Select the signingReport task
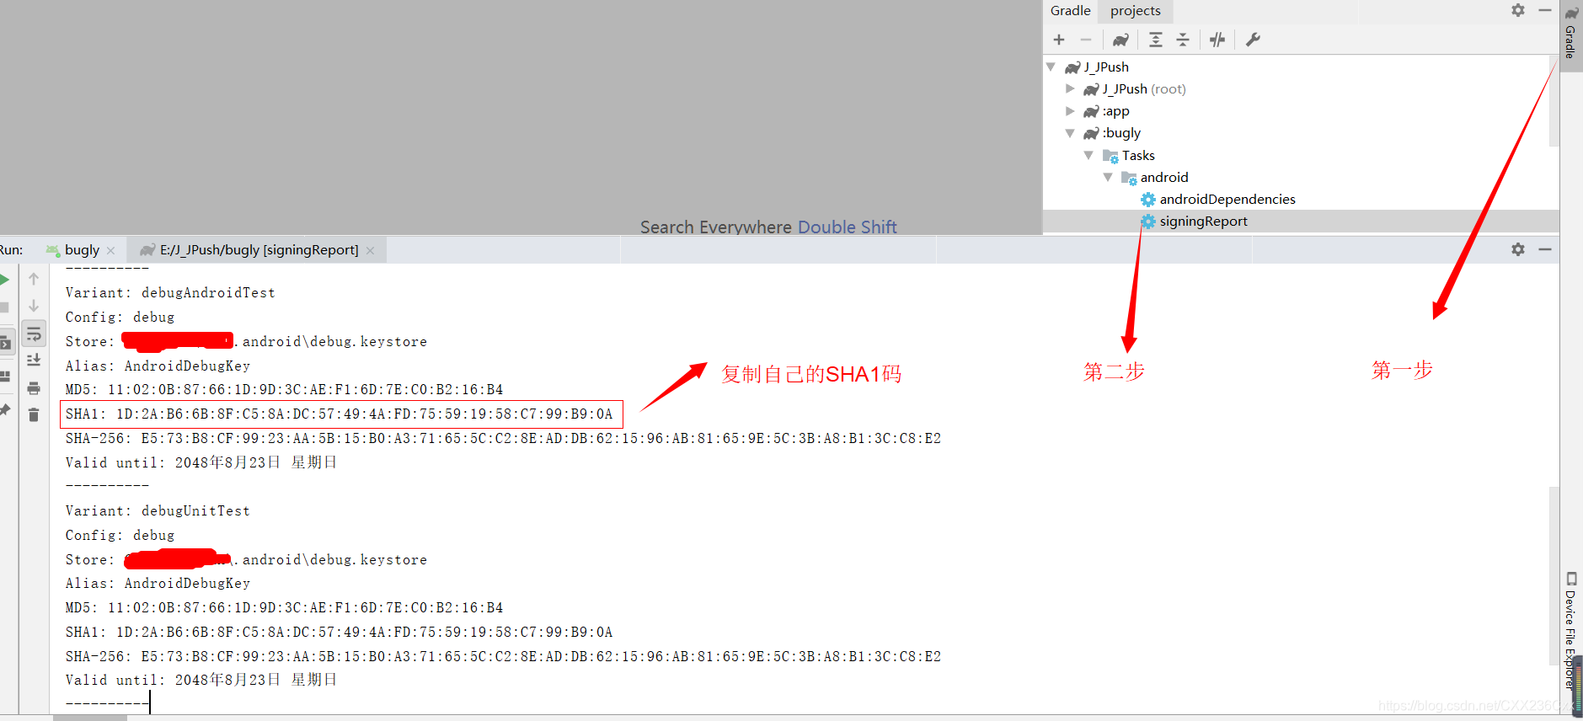The image size is (1583, 721). pyautogui.click(x=1195, y=221)
